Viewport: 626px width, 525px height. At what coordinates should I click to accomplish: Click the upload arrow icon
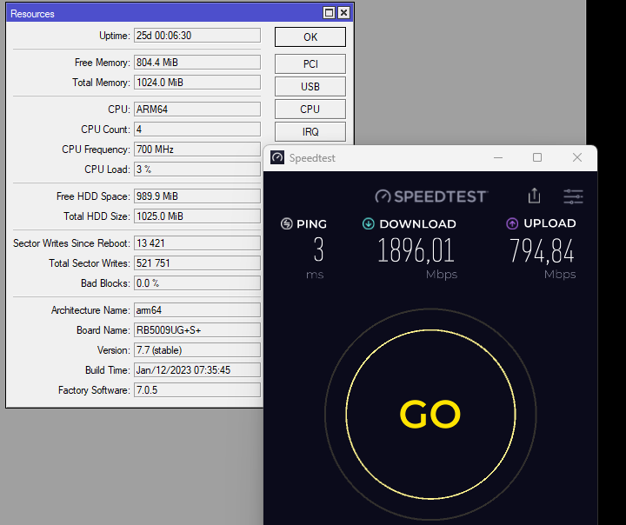pos(512,223)
